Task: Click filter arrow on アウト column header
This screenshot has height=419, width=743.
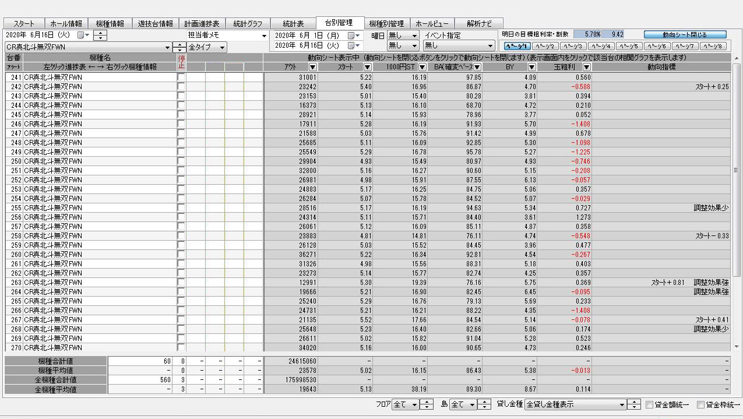Action: coord(313,67)
